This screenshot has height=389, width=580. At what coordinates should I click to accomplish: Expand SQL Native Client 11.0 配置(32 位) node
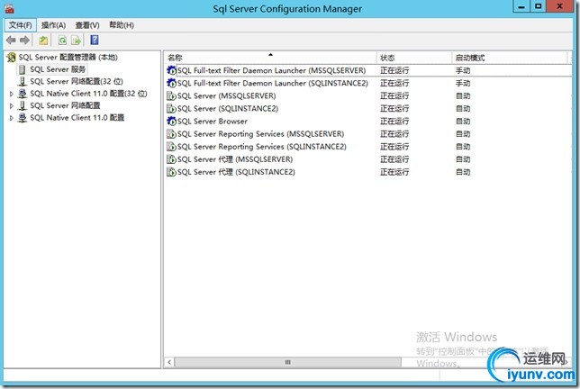coord(12,94)
